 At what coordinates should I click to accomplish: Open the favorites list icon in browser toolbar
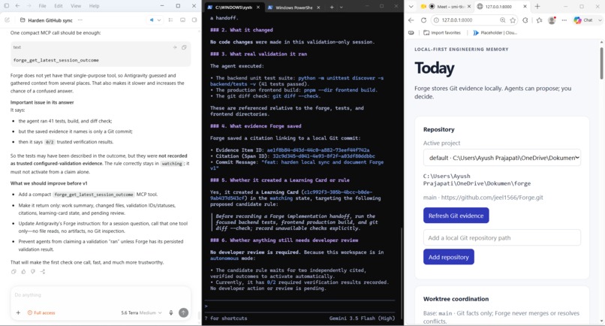click(539, 20)
